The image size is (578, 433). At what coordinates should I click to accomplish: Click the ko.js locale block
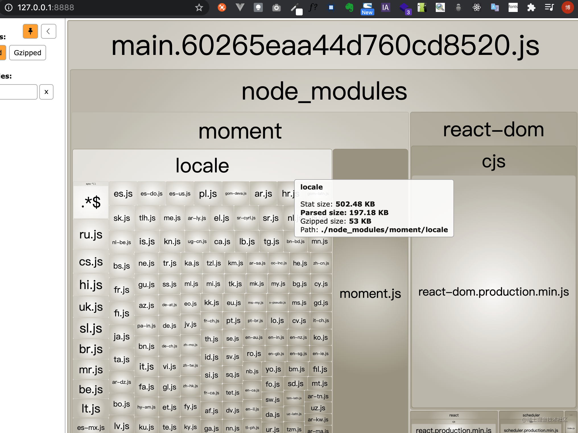321,337
